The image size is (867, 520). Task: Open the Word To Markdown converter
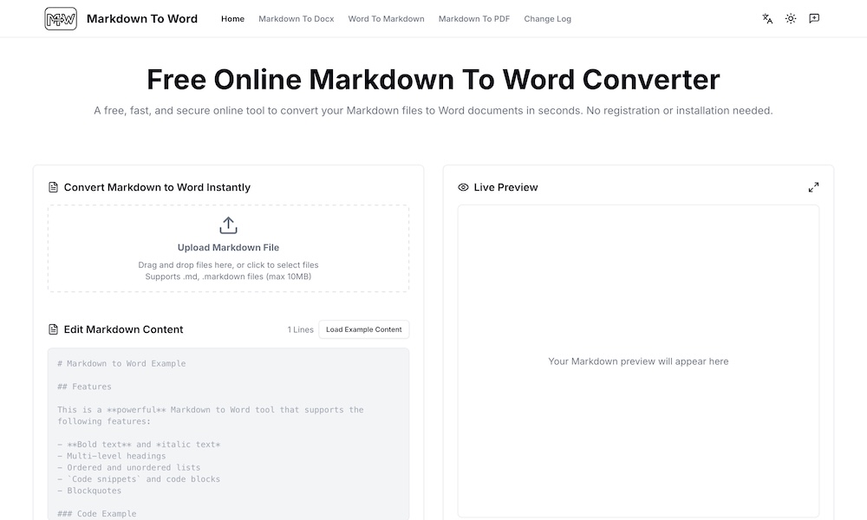tap(386, 18)
